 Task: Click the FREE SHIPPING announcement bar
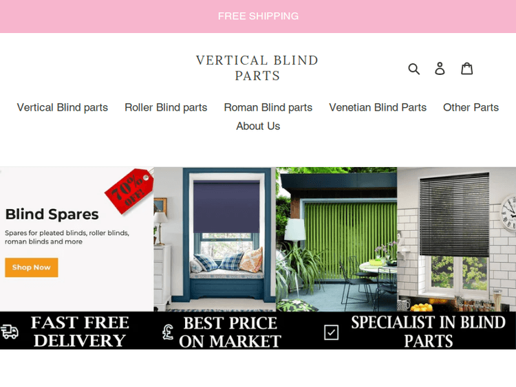coord(258,16)
